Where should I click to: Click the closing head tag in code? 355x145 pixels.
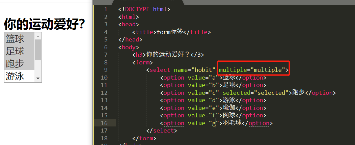pyautogui.click(x=130, y=39)
